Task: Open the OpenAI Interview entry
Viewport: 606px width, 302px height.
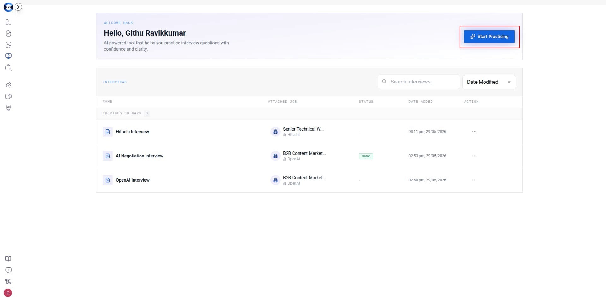Action: [309, 180]
